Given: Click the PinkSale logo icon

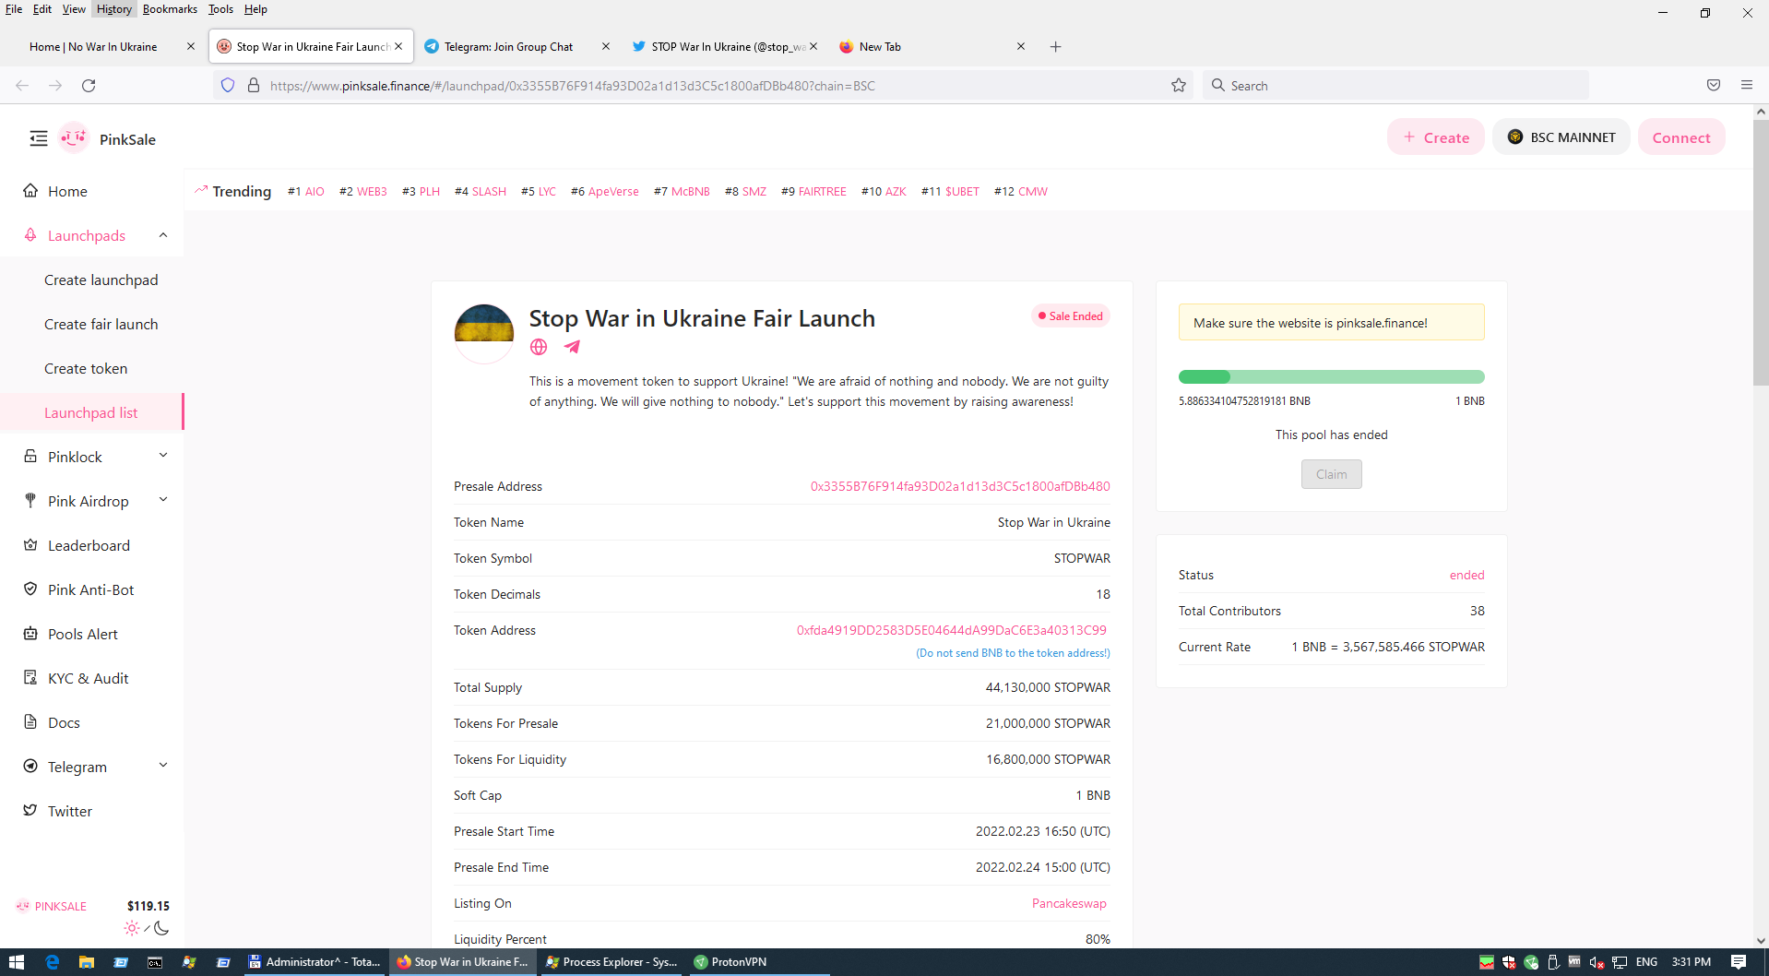Looking at the screenshot, I should (74, 138).
